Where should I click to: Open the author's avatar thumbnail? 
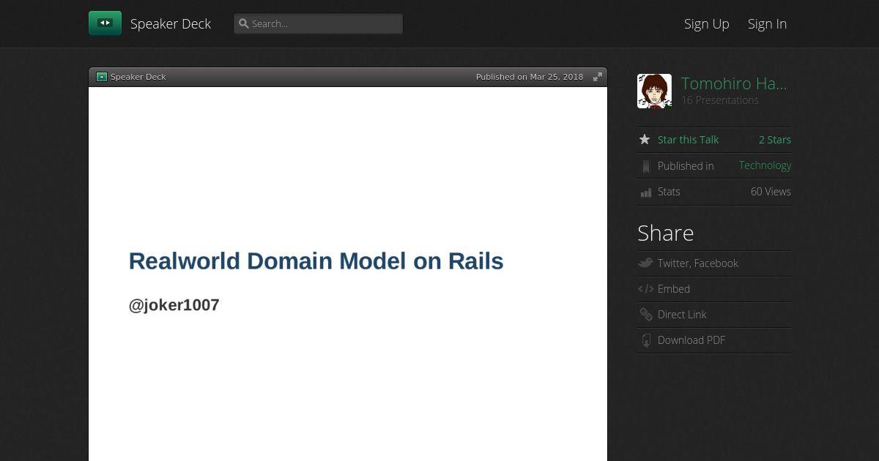[x=654, y=91]
